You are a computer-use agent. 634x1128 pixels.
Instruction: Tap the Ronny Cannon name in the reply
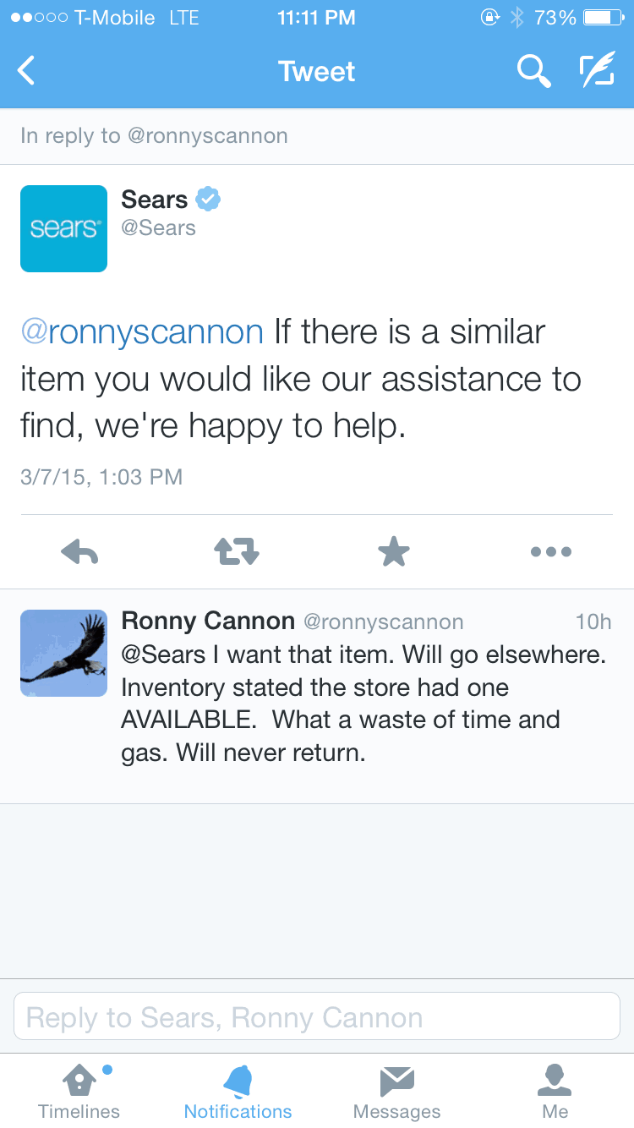[x=208, y=621]
